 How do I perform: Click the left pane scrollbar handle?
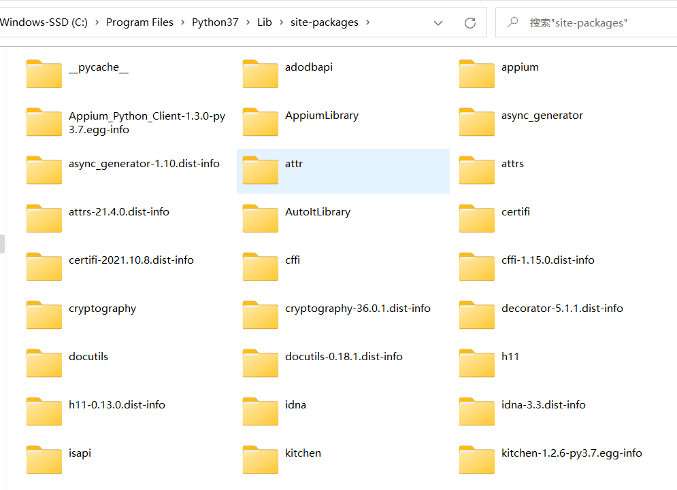[x=2, y=244]
